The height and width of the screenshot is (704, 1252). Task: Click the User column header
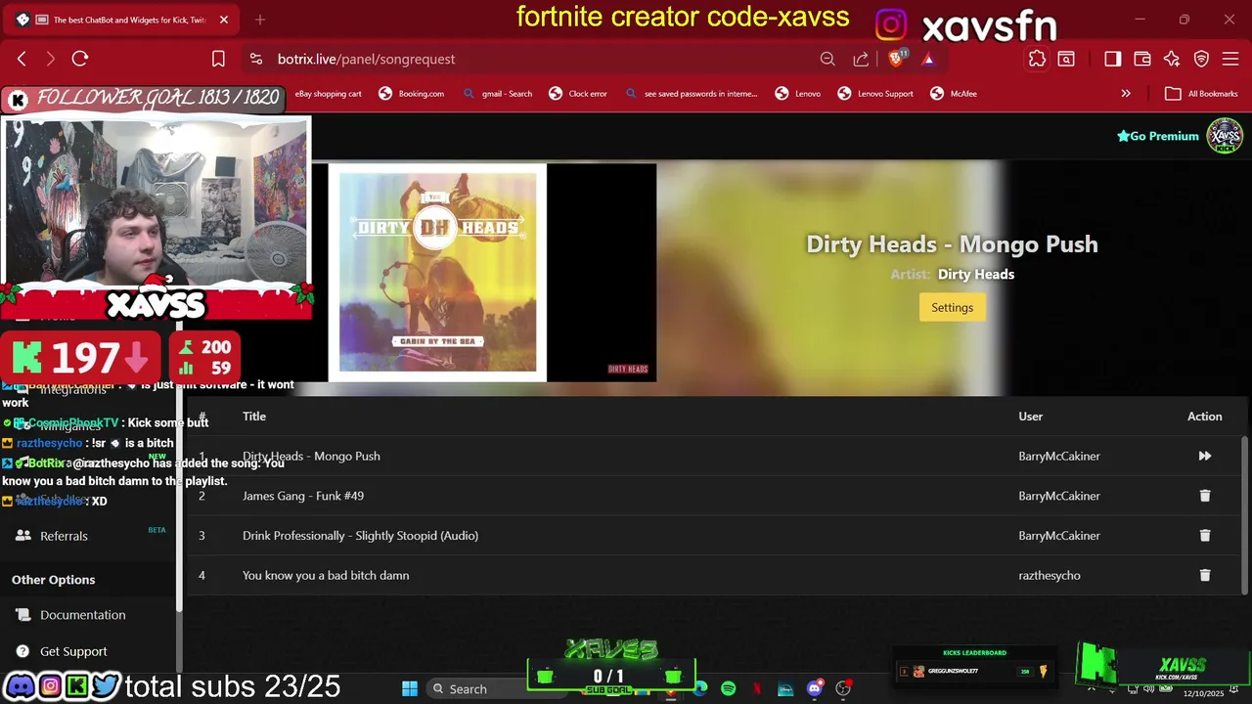tap(1030, 417)
